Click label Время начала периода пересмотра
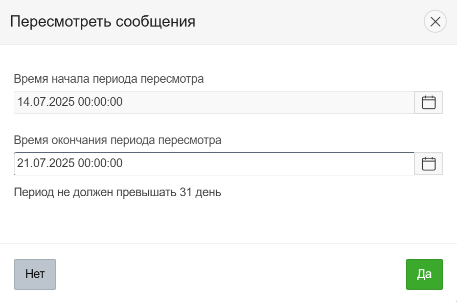Viewport: 457px width, 302px height. pyautogui.click(x=109, y=79)
